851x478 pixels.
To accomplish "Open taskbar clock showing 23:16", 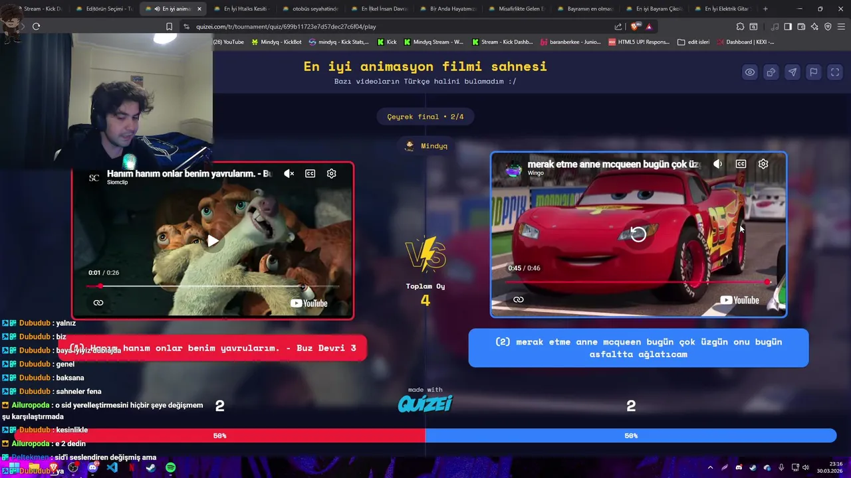I will click(x=830, y=467).
